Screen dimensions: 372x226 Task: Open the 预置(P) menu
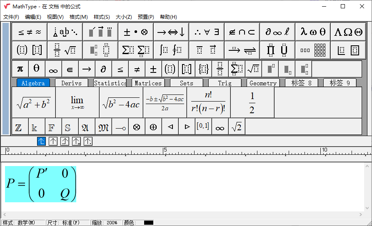click(146, 17)
